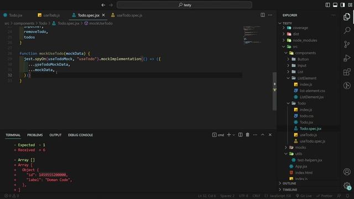Click the errors and warnings status indicator
This screenshot has height=199, width=354.
point(12,196)
